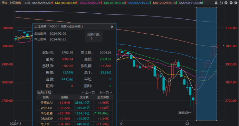Click the MA30:2859.36 indicator
The height and width of the screenshot is (126, 239).
pyautogui.click(x=115, y=3)
